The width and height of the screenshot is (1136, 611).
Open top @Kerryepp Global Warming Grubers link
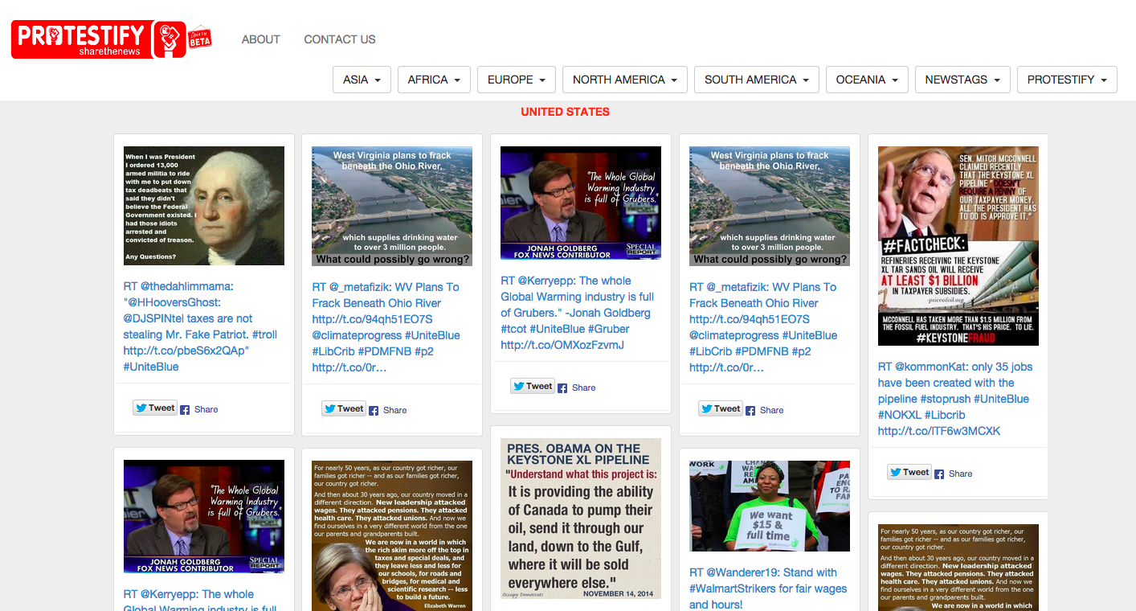coord(578,313)
